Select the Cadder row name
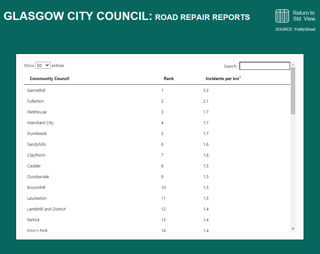Screen dimensions: 320x254 (34, 166)
